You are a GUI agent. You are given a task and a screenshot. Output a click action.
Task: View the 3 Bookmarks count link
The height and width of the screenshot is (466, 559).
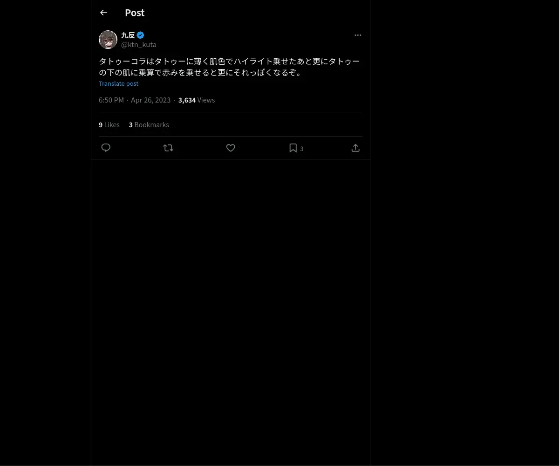tap(149, 124)
